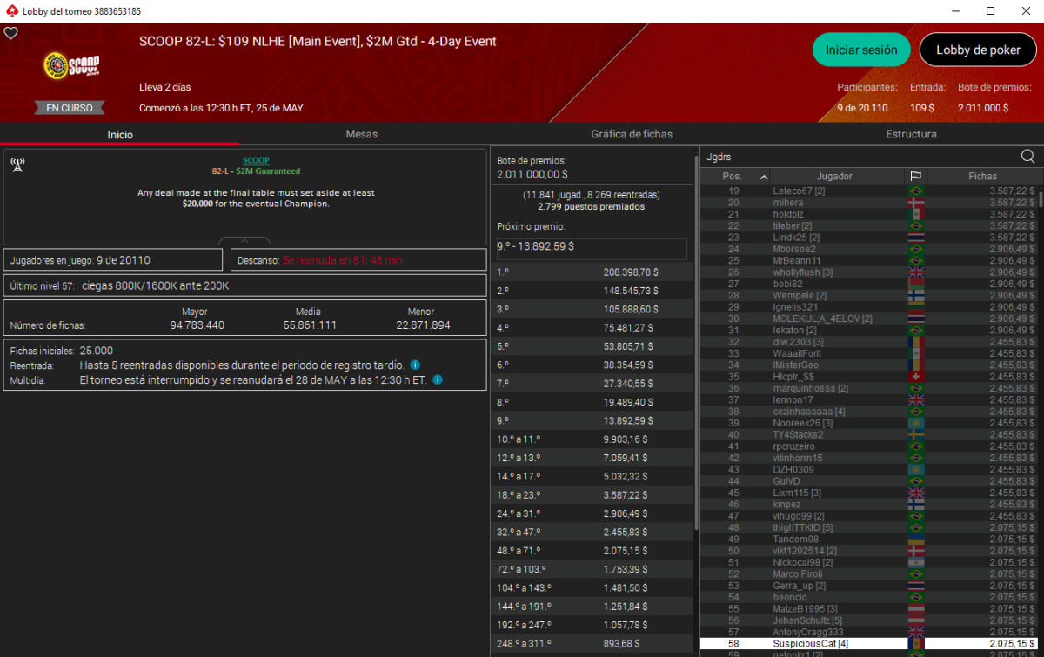The image size is (1044, 657).
Task: Click the Jgdrs player search field
Action: pos(860,157)
